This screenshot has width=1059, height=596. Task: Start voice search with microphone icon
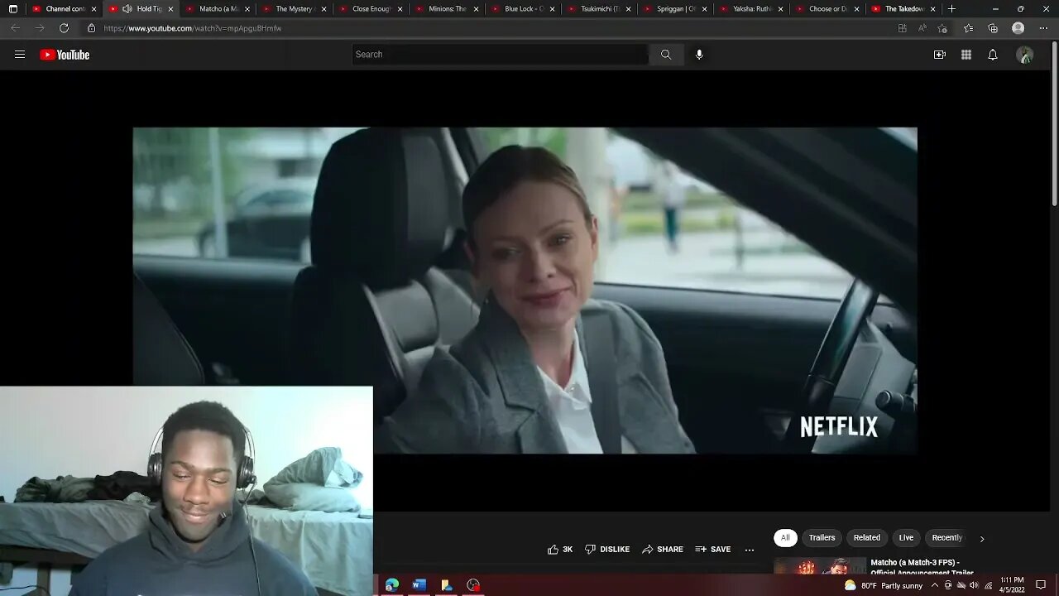pyautogui.click(x=699, y=55)
